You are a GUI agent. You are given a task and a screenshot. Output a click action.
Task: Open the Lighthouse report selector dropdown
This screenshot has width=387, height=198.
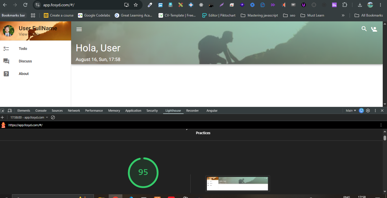29,117
